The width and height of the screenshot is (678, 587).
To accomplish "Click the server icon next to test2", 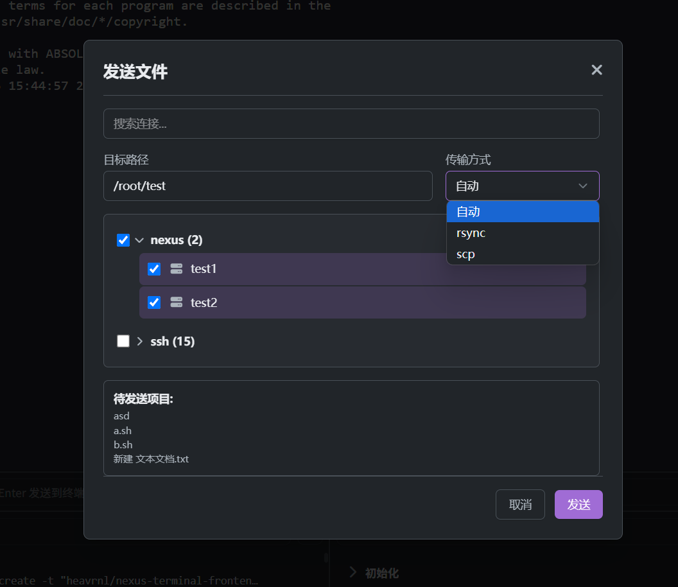I will point(176,302).
